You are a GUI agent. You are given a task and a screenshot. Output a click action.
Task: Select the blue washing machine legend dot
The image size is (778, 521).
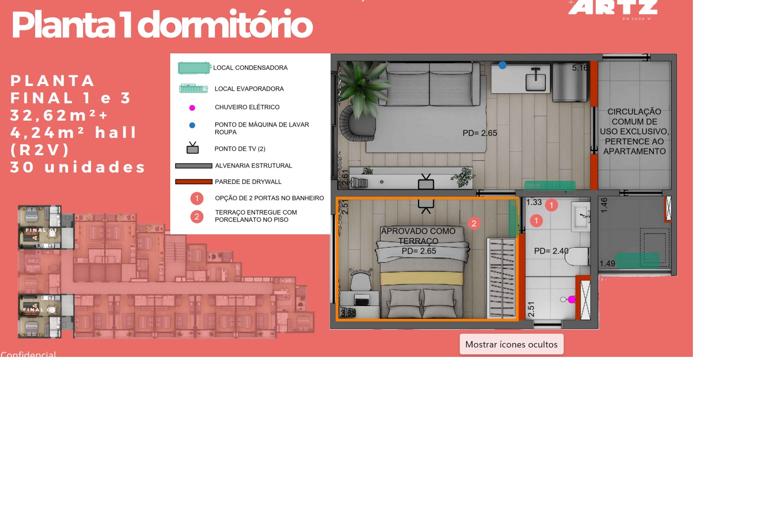click(x=192, y=126)
